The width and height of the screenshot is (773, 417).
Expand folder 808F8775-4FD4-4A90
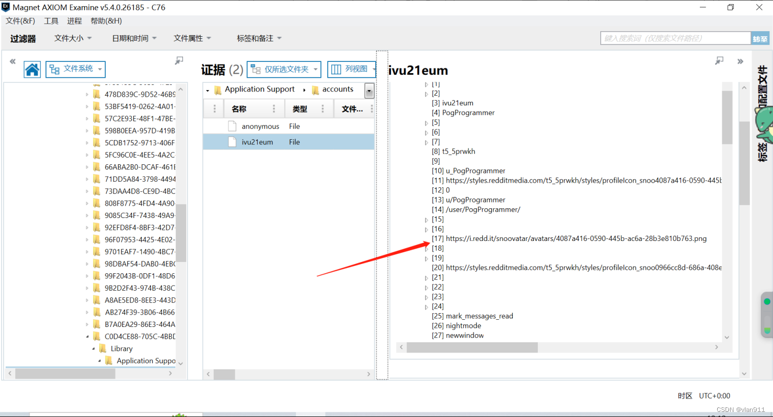tap(87, 203)
